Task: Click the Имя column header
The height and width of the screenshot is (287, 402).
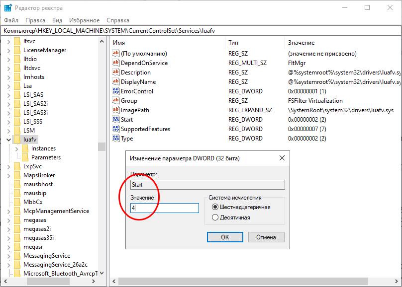Action: pos(168,43)
